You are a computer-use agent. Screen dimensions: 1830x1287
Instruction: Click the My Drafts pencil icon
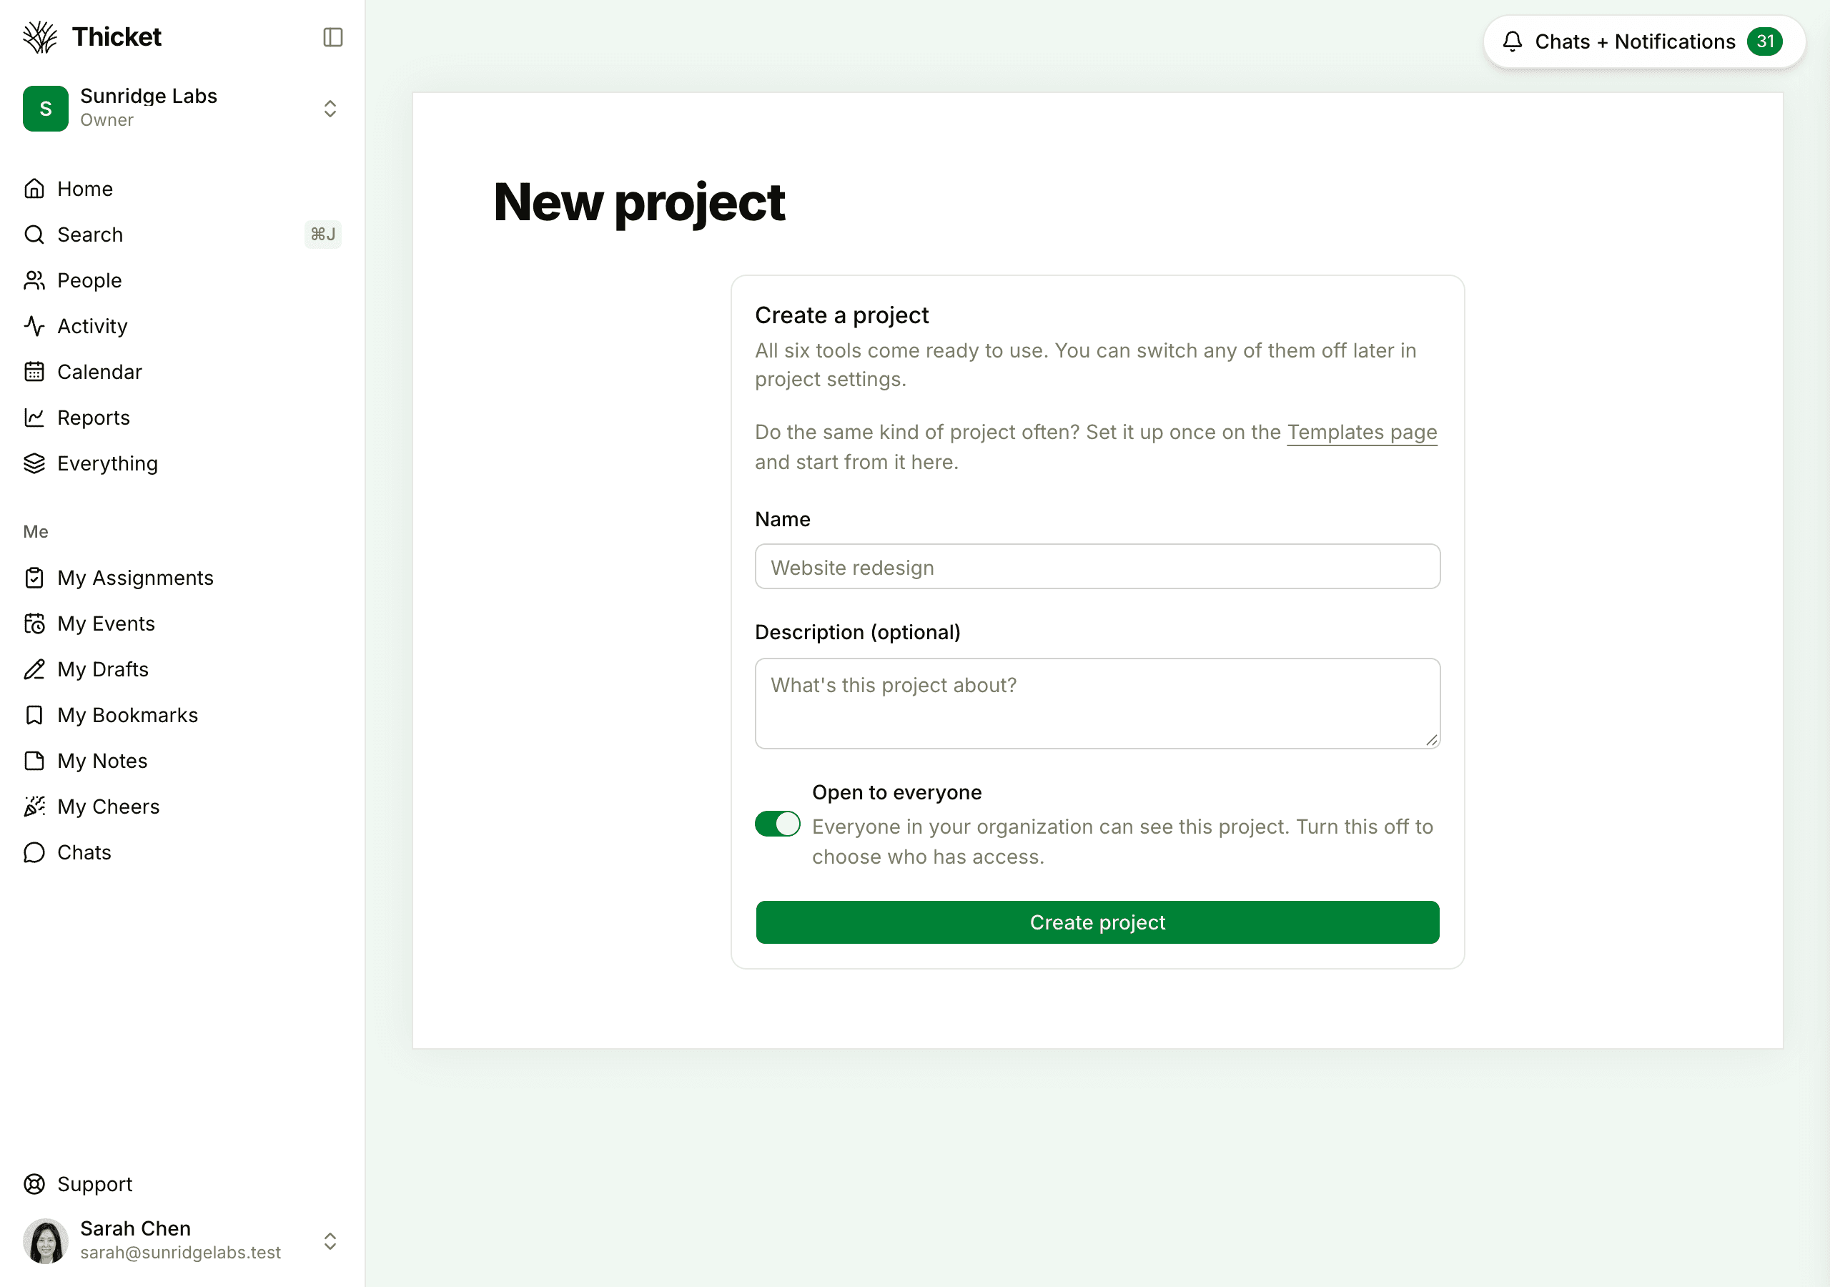tap(34, 670)
